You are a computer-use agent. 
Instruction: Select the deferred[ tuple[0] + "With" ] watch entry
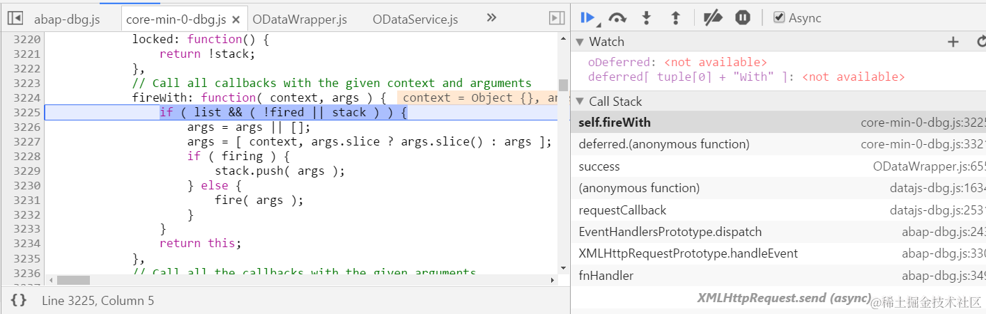[746, 77]
